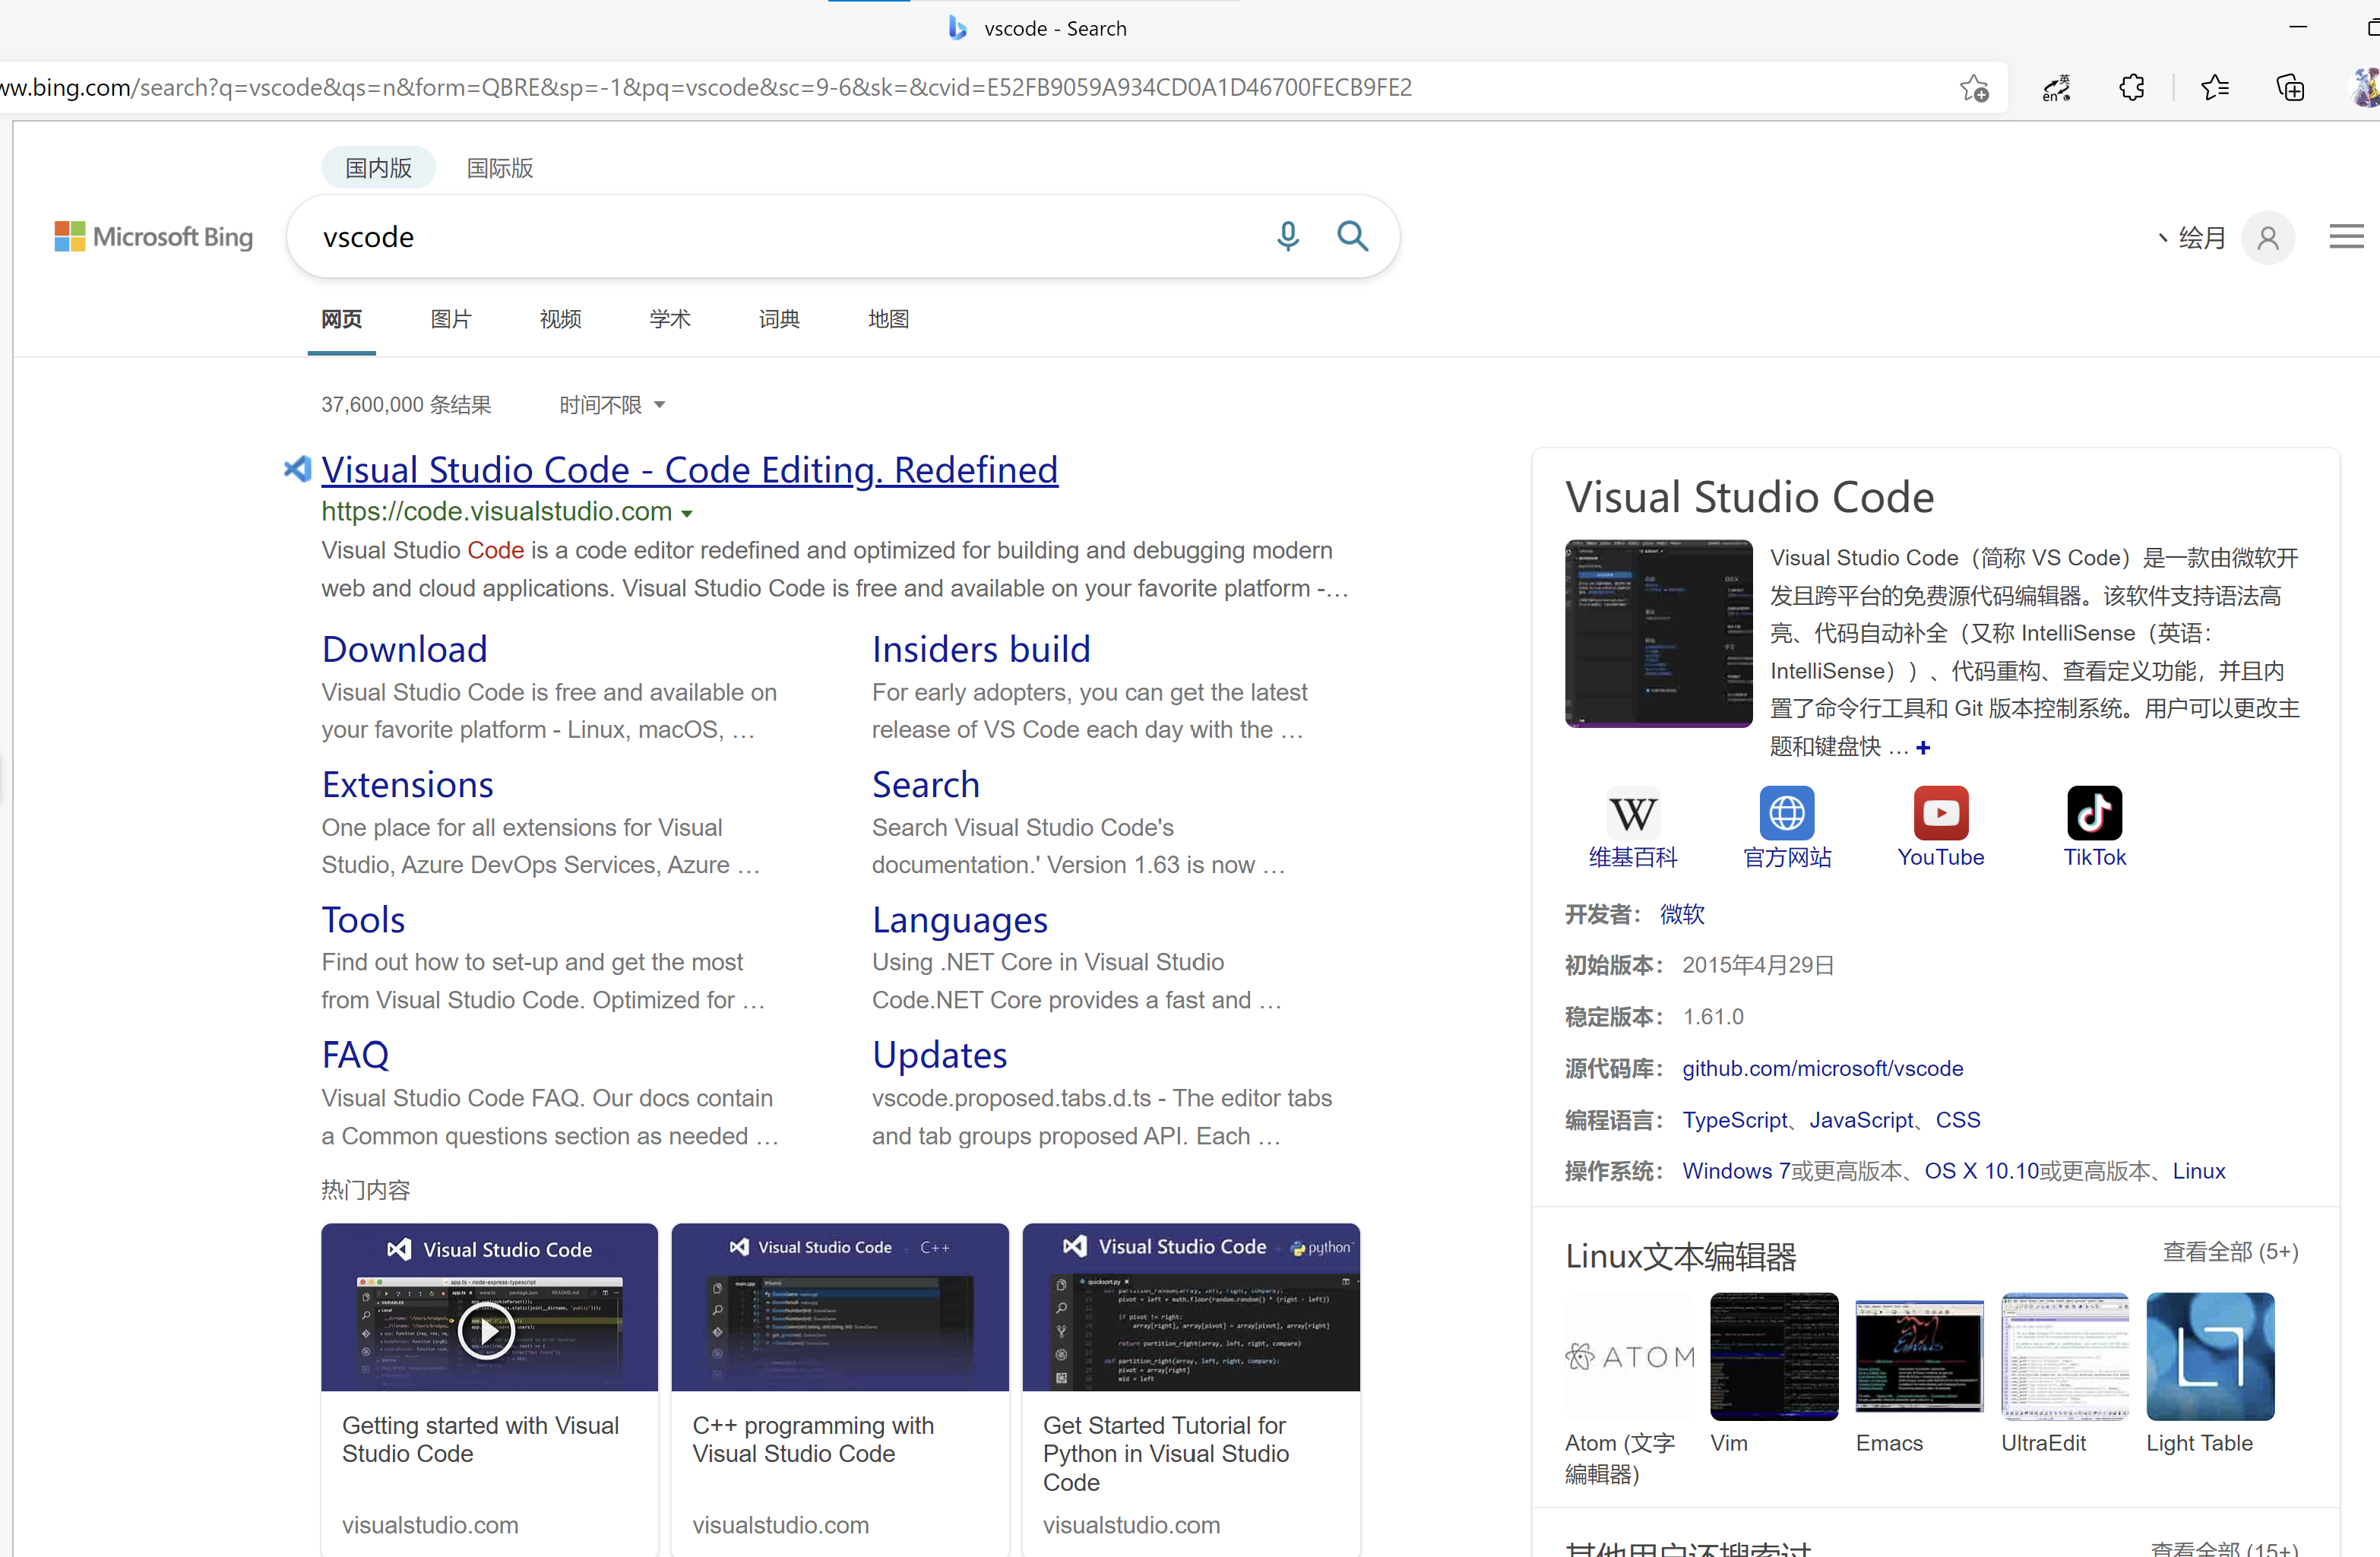Click the Windows 7 operating system link
The height and width of the screenshot is (1557, 2380).
1735,1171
